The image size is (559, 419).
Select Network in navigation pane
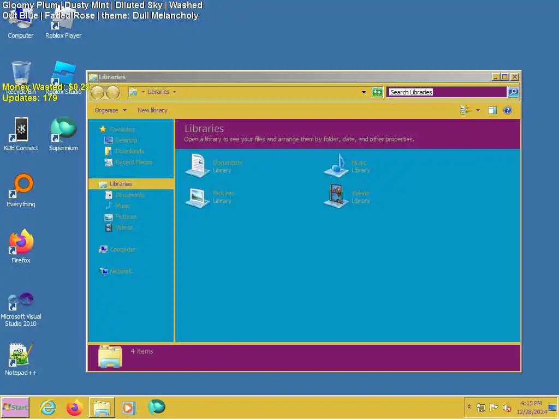pos(121,271)
